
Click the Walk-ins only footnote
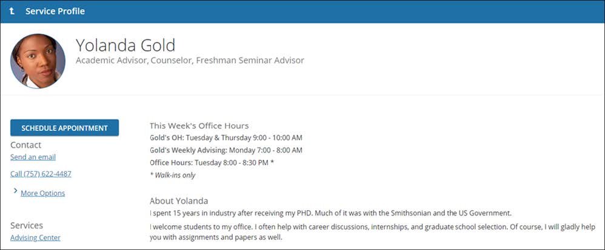click(x=173, y=175)
